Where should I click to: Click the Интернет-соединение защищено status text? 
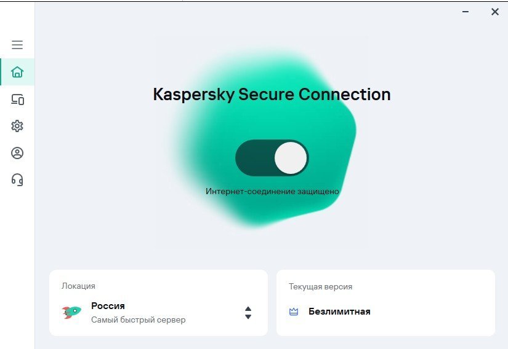point(272,191)
